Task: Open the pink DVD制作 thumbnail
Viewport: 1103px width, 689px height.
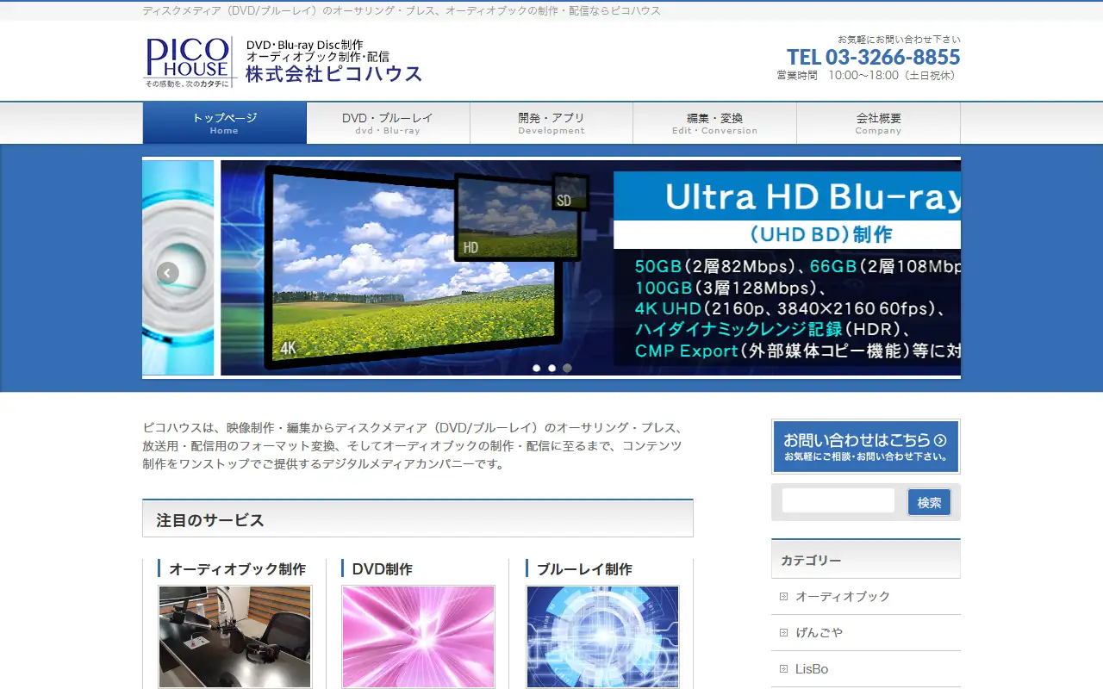Action: point(419,636)
